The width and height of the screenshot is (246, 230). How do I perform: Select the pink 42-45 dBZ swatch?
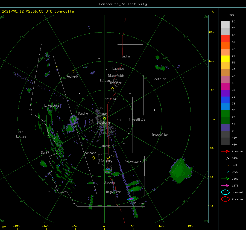[225, 79]
